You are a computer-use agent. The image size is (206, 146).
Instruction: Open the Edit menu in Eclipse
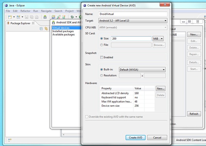click(15, 11)
